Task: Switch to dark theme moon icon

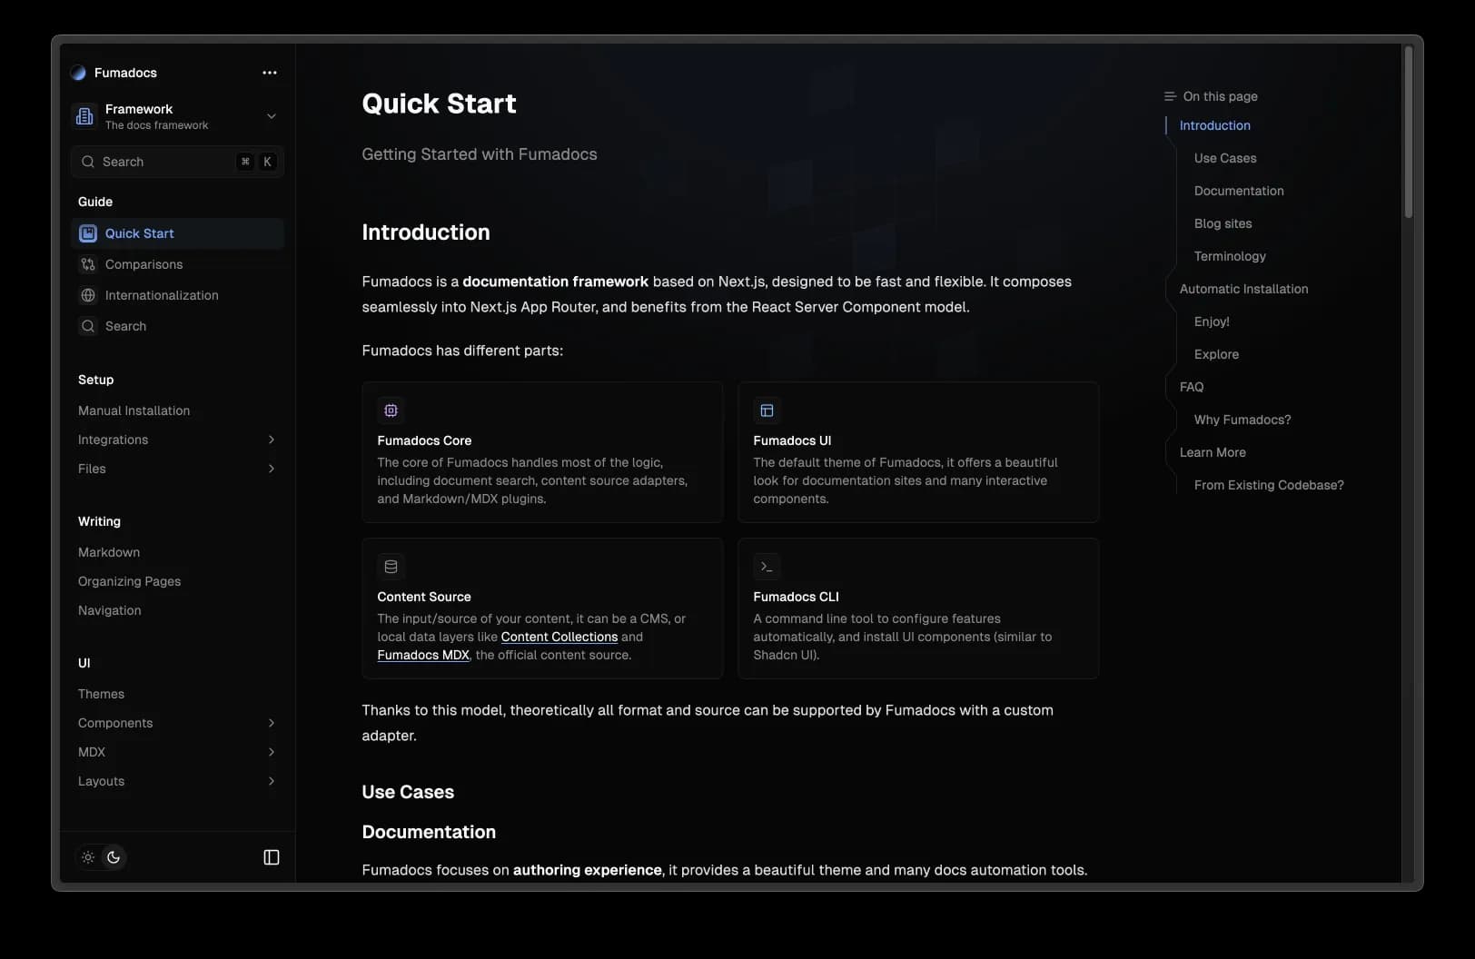Action: [x=114, y=857]
